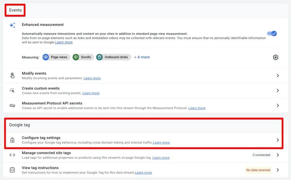291x180 pixels.
Task: Select the Measurement Protocol API secrets key icon
Action: (12, 105)
